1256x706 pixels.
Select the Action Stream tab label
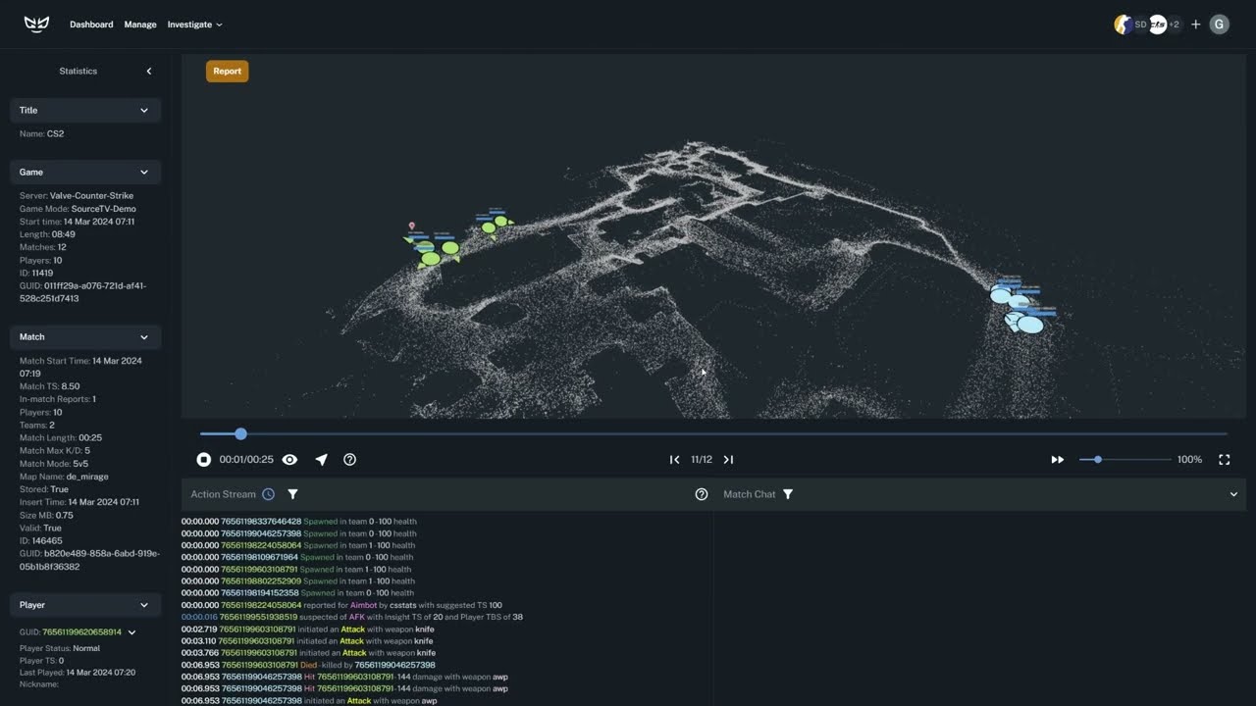[x=223, y=494]
